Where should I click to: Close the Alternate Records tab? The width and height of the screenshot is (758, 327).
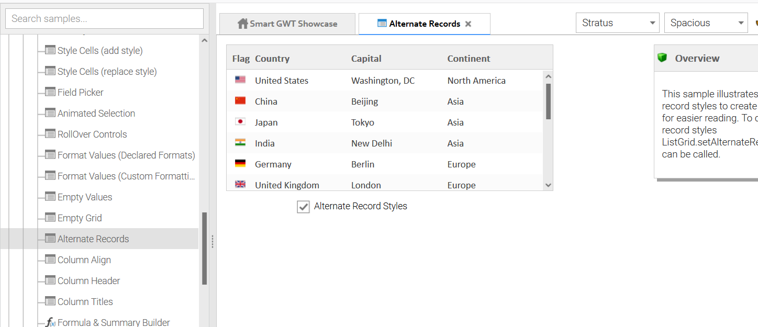469,24
